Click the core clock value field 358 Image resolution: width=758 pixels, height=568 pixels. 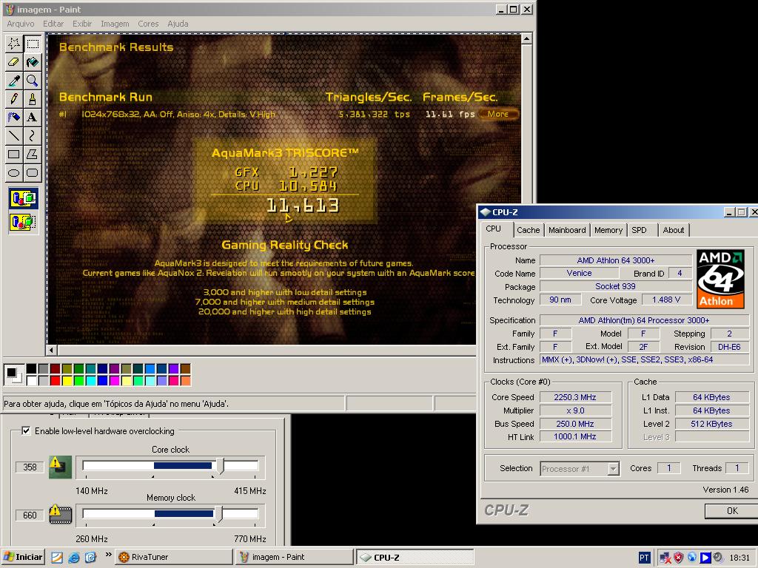point(30,467)
